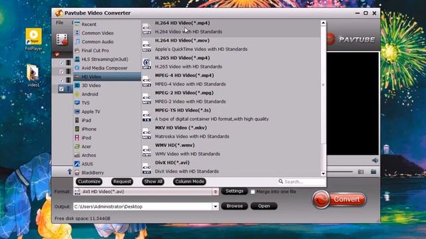The width and height of the screenshot is (426, 239).
Task: Pick DivX HD(*.avi) format
Action: (x=231, y=167)
